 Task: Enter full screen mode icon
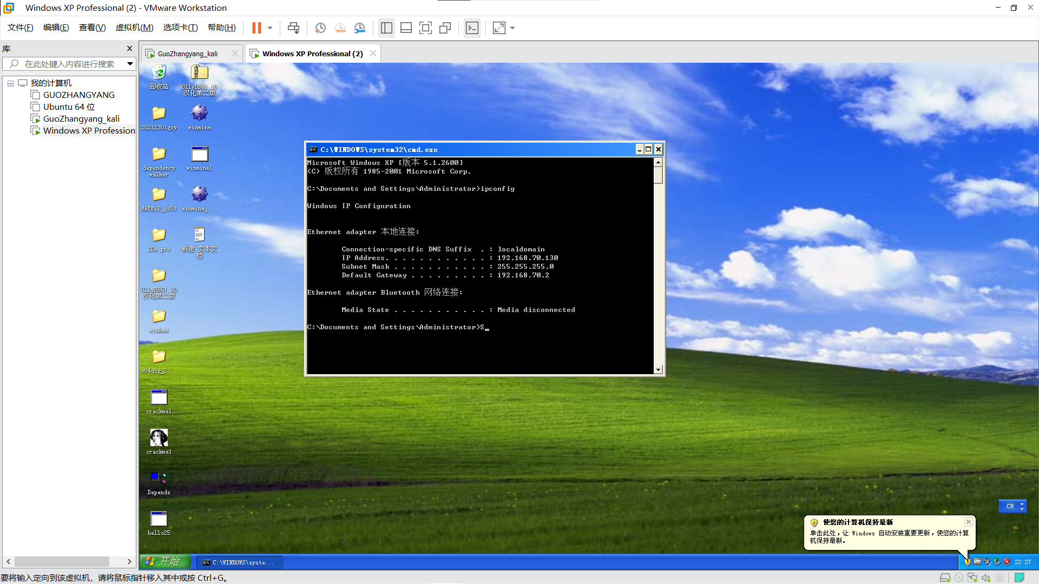(425, 28)
